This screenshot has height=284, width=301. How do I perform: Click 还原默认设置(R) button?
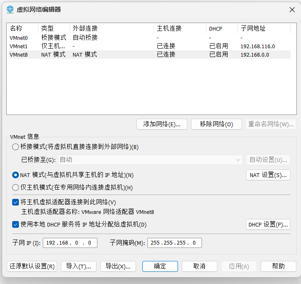pos(32,266)
